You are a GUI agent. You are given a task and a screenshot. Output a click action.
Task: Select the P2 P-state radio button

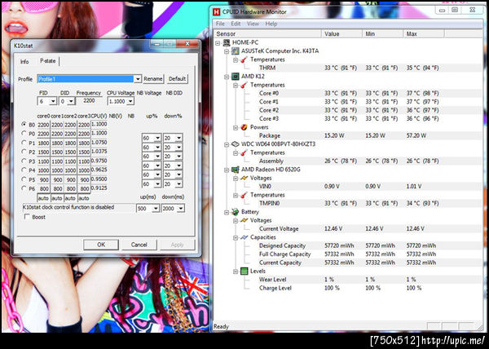point(24,152)
